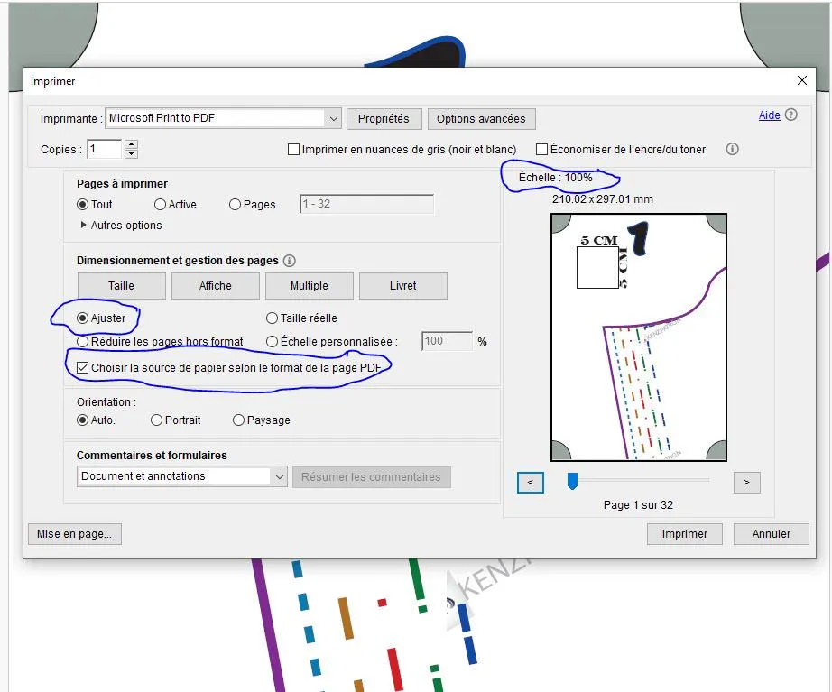Open the Imprimante printer dropdown
This screenshot has height=692, width=832.
(x=223, y=118)
